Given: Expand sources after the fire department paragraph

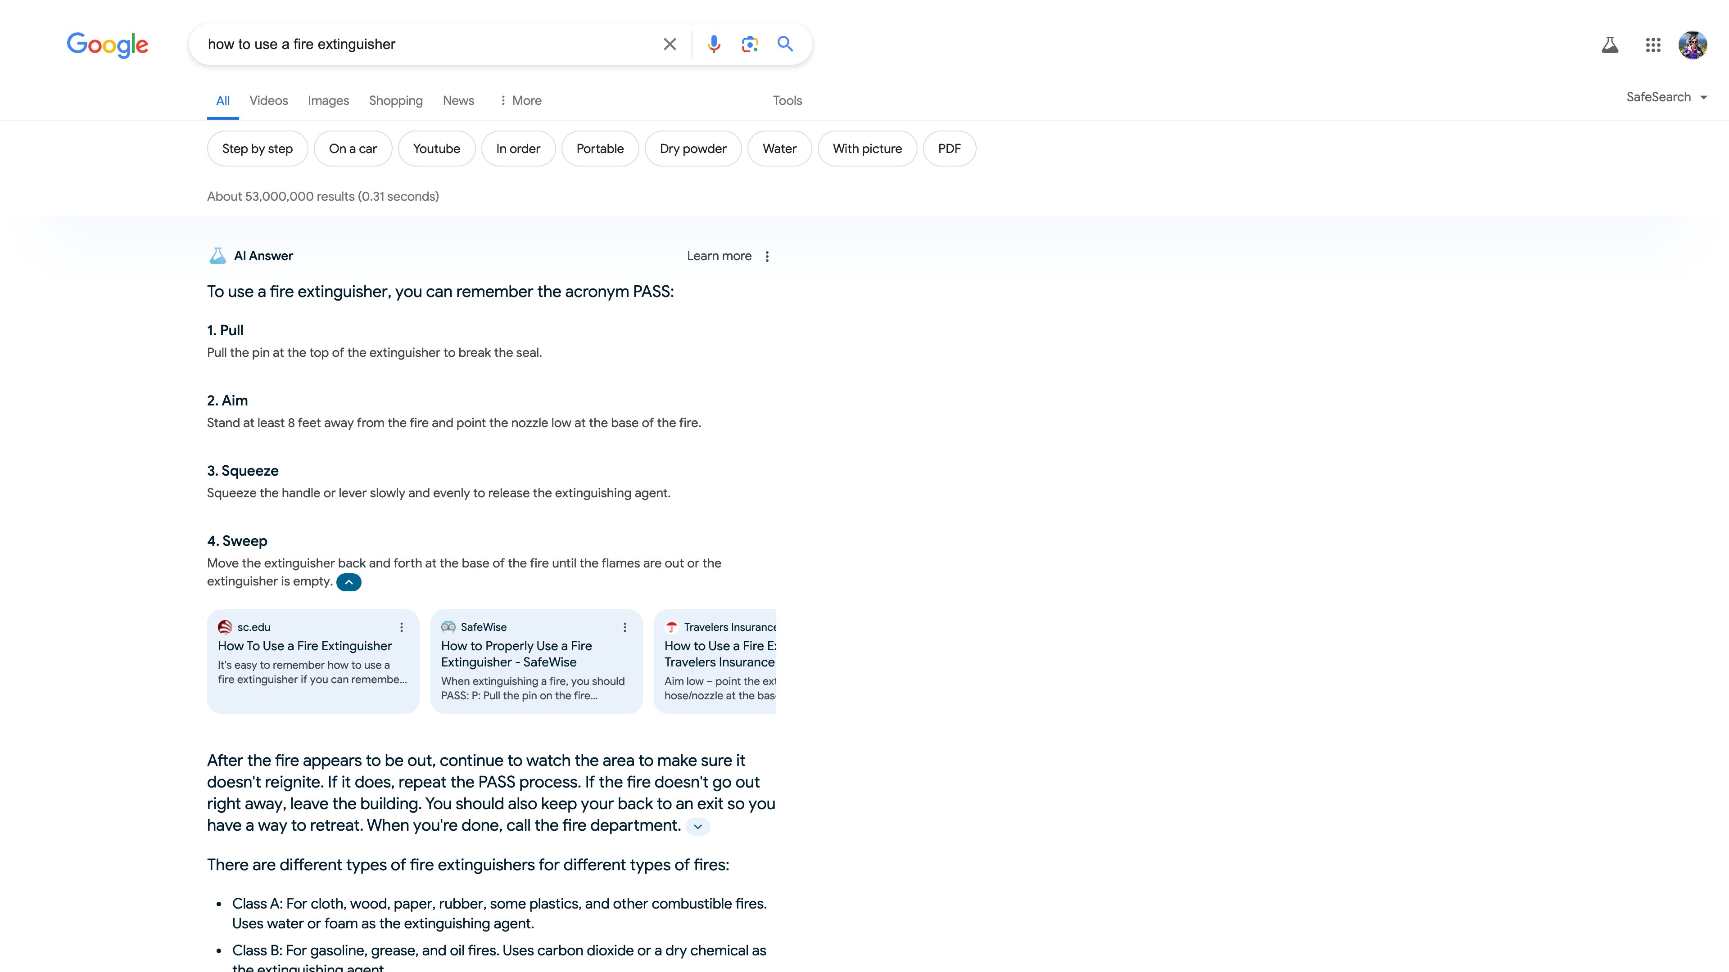Looking at the screenshot, I should coord(697,827).
